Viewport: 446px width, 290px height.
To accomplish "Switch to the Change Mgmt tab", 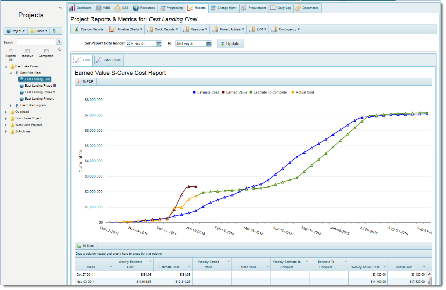I will click(223, 8).
